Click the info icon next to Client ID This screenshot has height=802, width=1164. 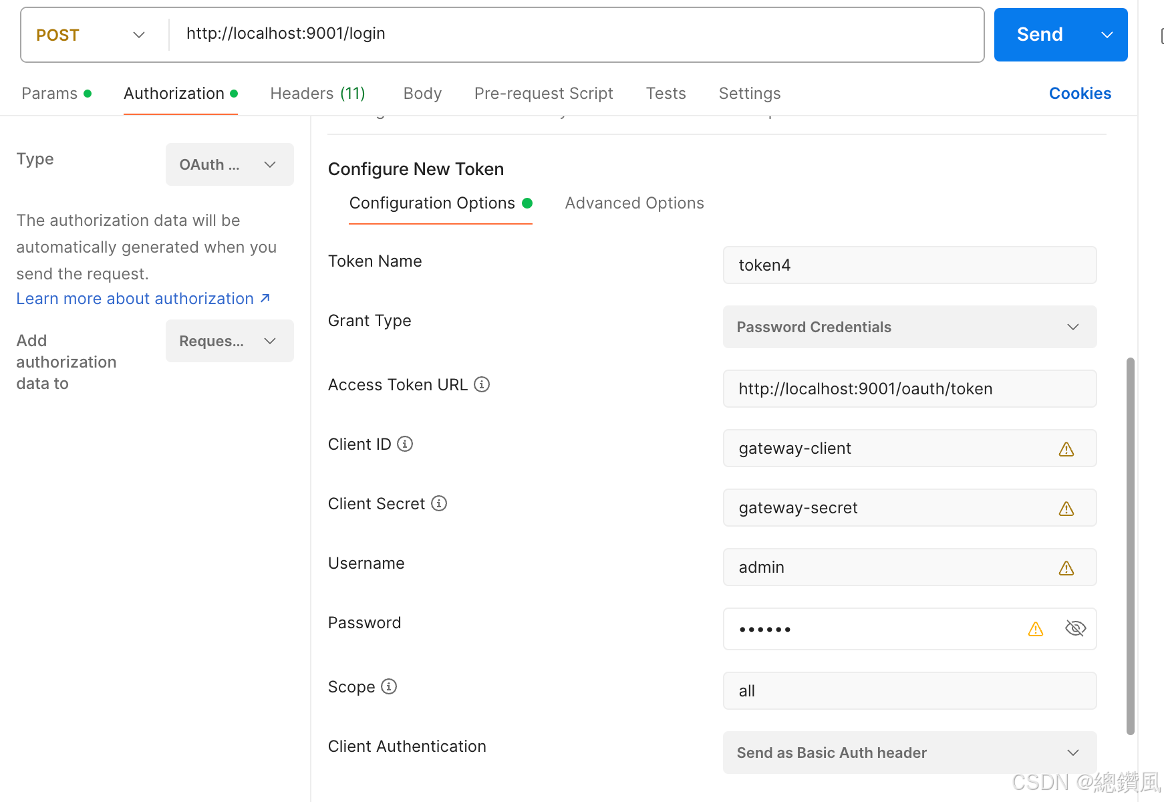405,444
